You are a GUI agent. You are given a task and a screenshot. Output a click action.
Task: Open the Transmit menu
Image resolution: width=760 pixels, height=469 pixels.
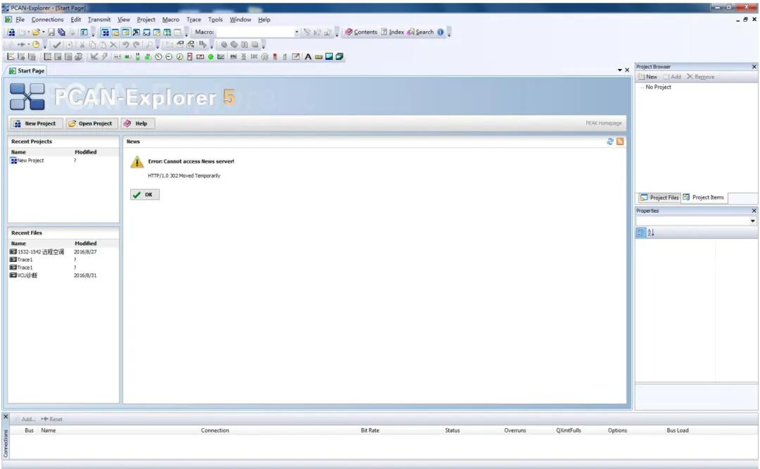[99, 20]
